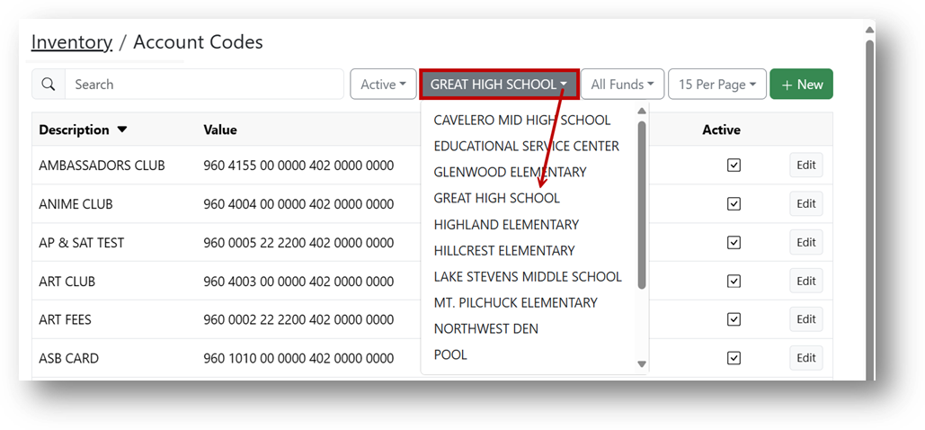Focus the Search input field
925x430 pixels.
(x=204, y=85)
